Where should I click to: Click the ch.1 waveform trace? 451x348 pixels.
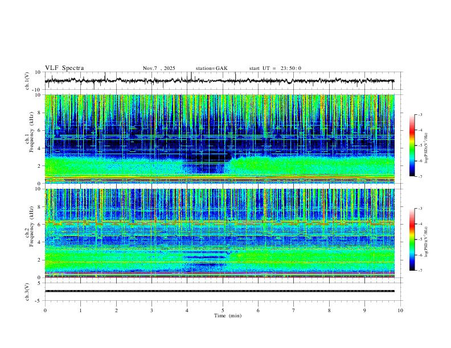(x=219, y=81)
